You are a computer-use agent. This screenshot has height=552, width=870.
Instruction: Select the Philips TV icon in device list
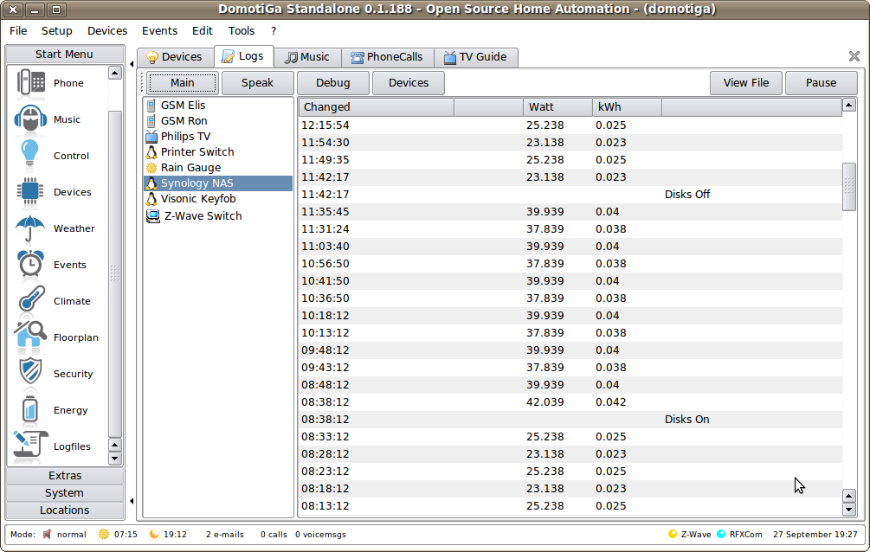coord(151,137)
